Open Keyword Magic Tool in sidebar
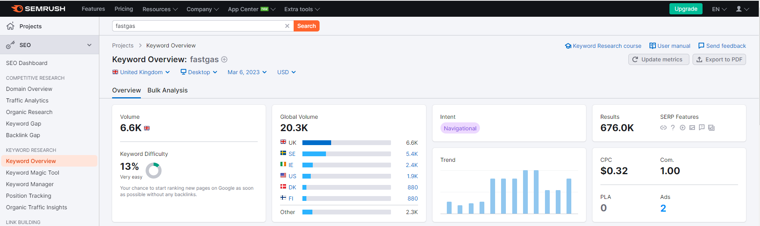Screen dimensions: 760x226 (x=32, y=173)
